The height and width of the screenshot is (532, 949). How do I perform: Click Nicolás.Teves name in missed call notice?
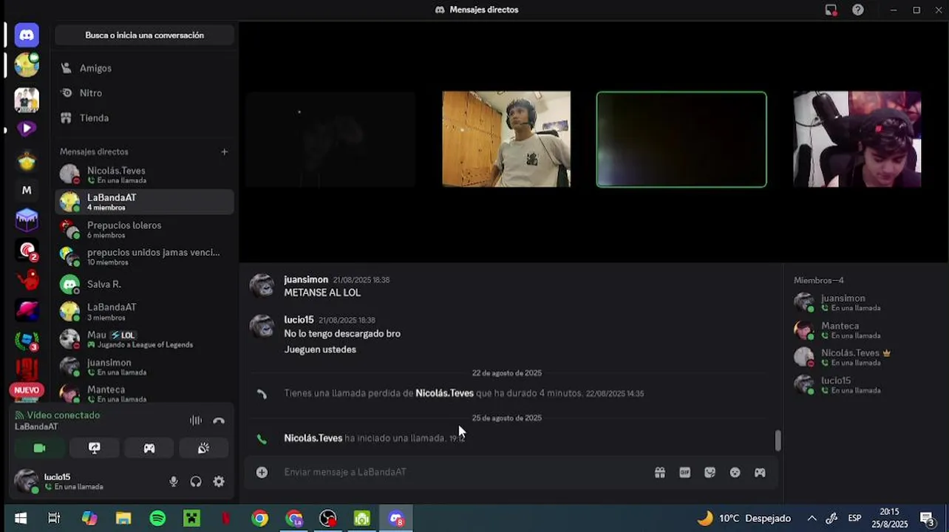click(444, 393)
